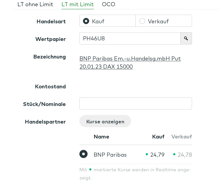Click green realtime dot beside 24,79
This screenshot has height=190, width=220.
[x=147, y=154]
